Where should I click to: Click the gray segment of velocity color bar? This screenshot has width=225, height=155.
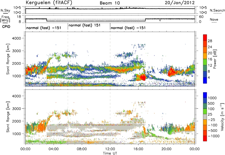pos(205,117)
